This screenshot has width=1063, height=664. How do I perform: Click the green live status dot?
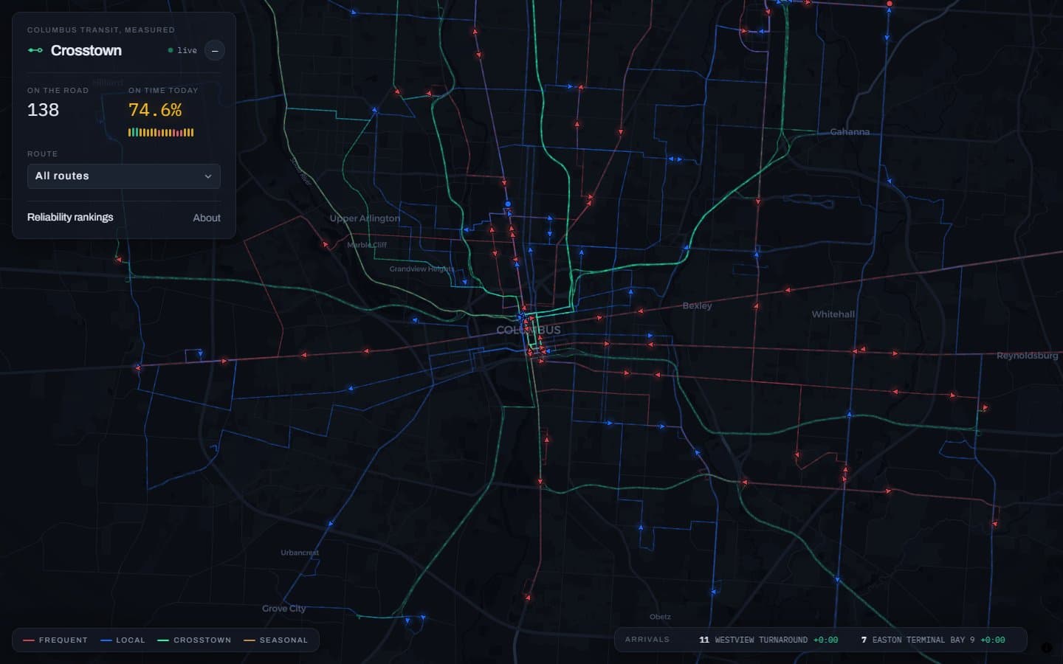171,50
